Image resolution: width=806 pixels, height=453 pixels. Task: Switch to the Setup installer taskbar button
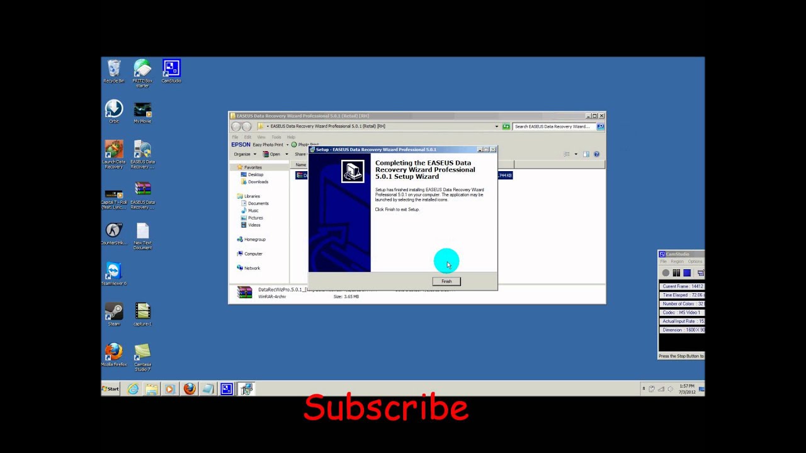point(246,389)
